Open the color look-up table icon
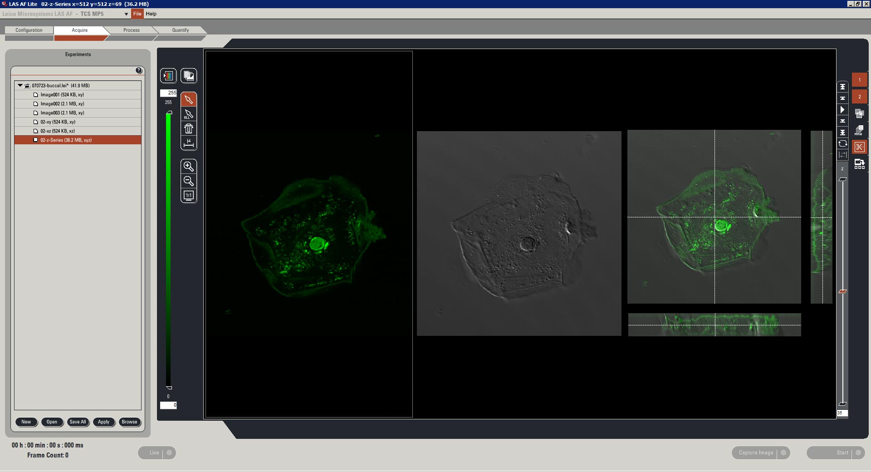 pyautogui.click(x=168, y=76)
